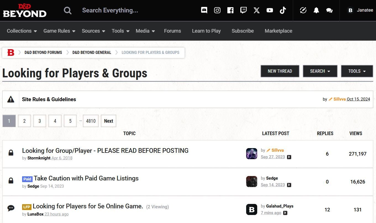376x223 pixels.
Task: Open Looking for Players for 5e Online Game
Action: 88,206
